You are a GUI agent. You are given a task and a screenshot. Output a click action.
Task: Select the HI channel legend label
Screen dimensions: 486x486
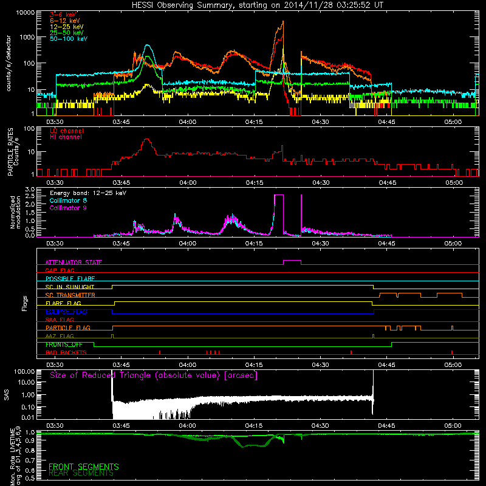pos(66,137)
